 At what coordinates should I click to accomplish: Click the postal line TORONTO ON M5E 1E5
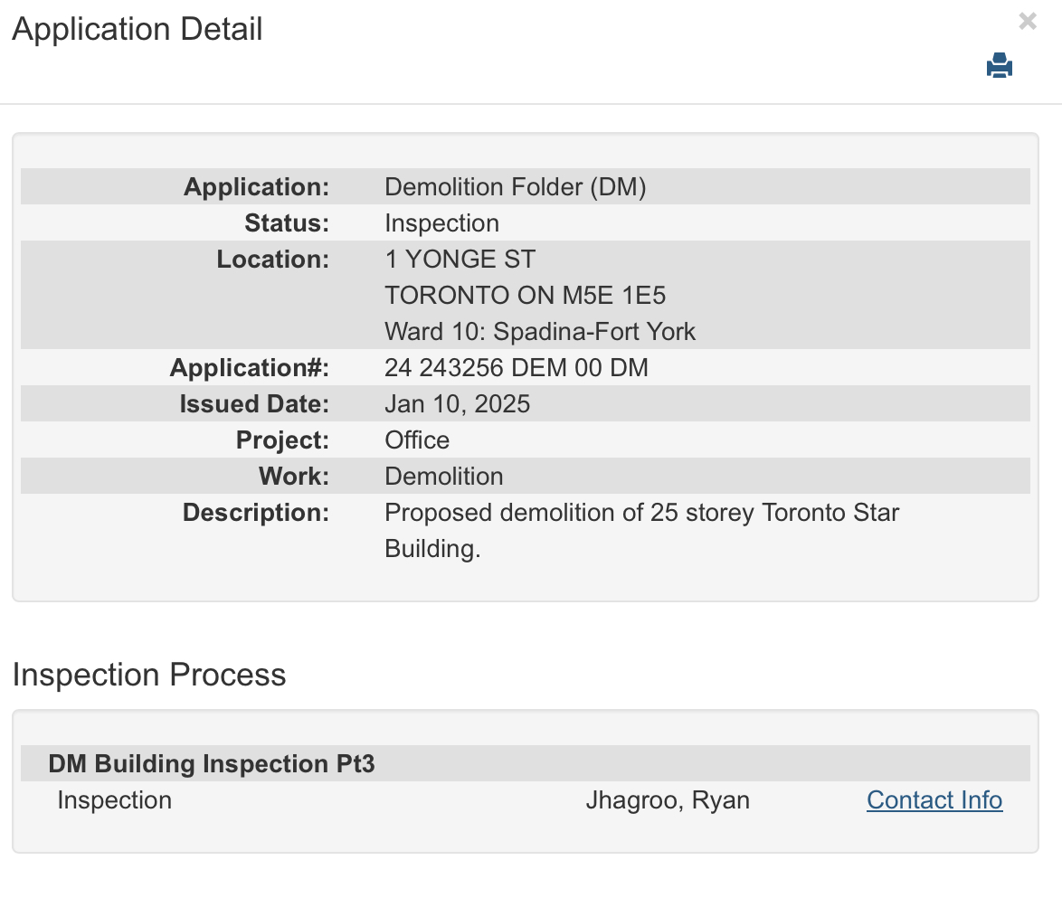point(526,296)
